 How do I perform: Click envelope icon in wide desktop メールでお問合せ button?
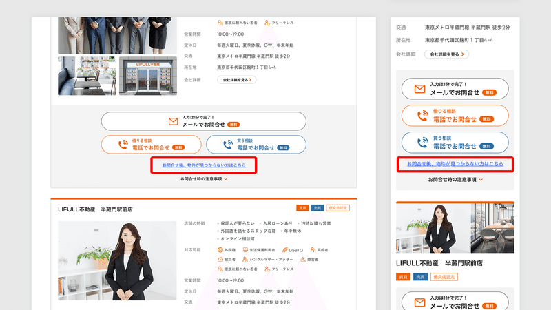point(174,121)
